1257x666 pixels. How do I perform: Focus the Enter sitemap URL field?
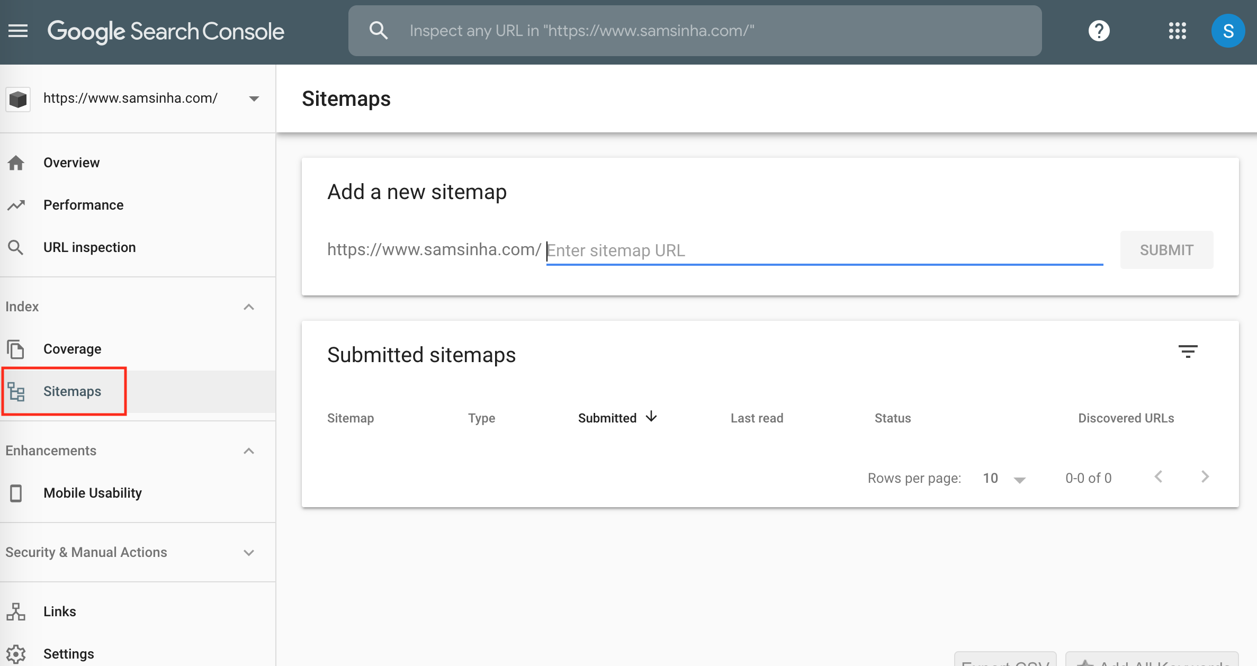click(x=824, y=250)
